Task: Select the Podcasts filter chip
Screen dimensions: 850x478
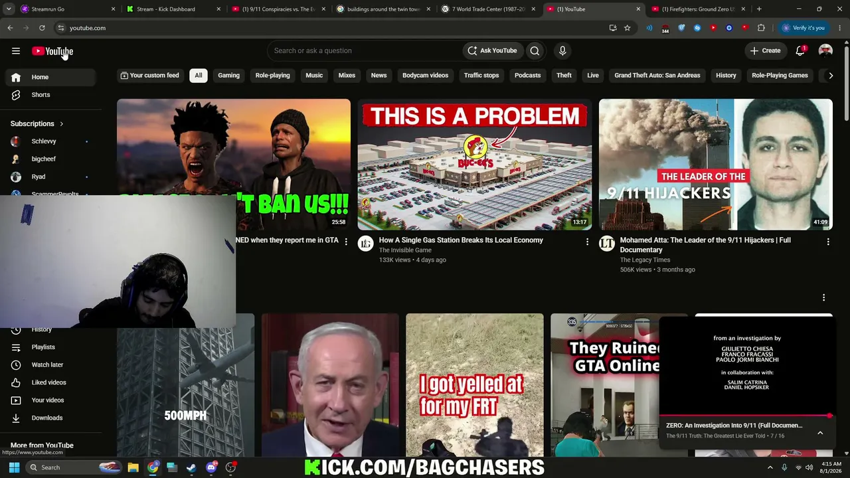Action: [528, 76]
